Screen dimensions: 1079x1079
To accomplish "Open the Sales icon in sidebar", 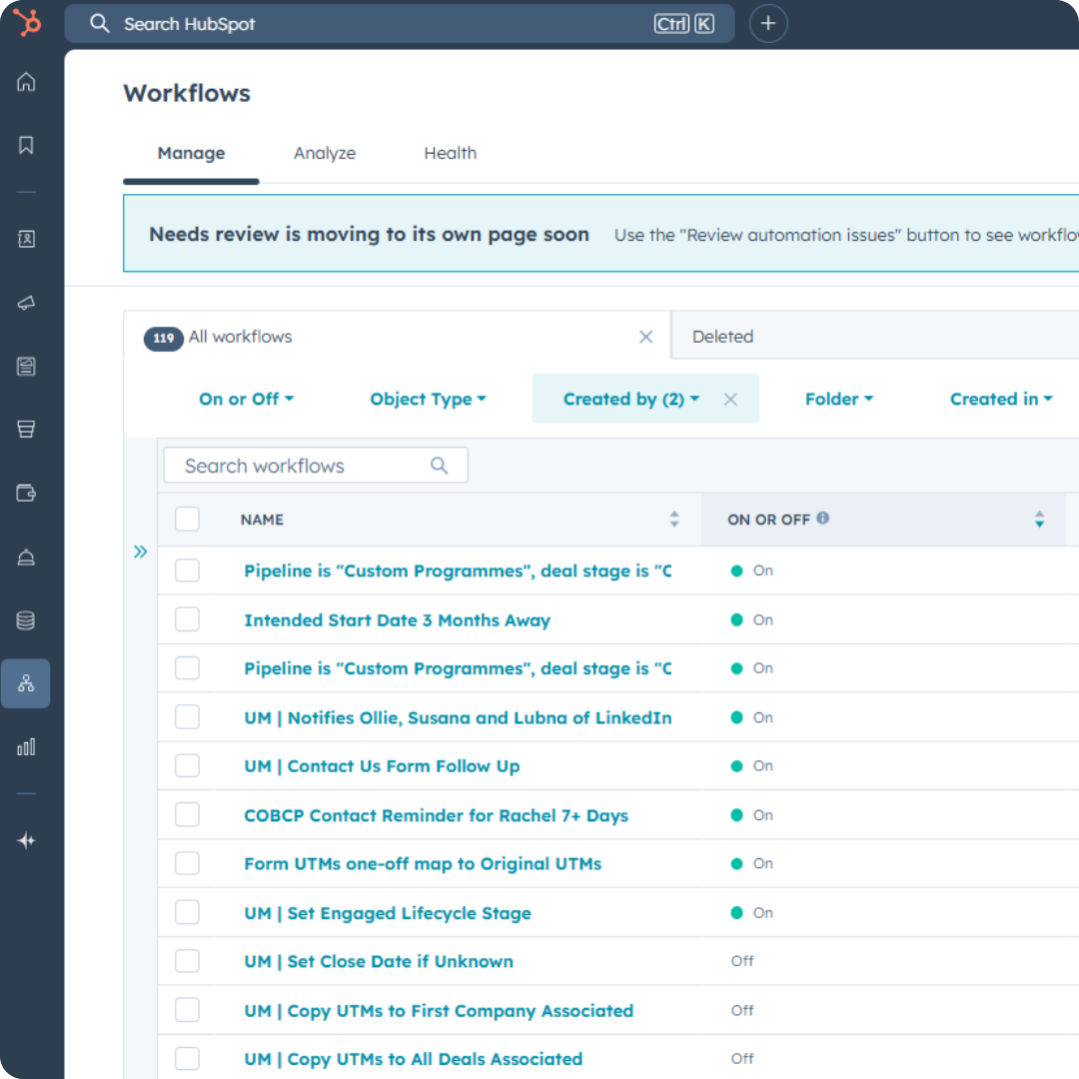I will coord(26,430).
